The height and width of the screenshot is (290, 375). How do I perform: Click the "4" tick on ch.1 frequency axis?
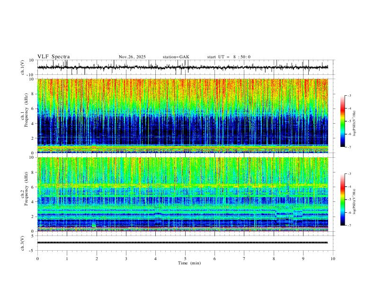tap(34, 124)
